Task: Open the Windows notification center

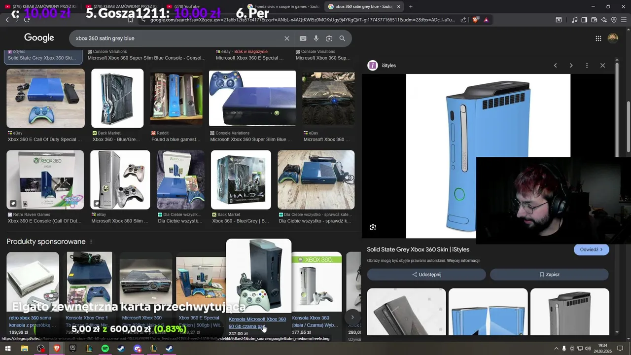Action: click(x=620, y=349)
